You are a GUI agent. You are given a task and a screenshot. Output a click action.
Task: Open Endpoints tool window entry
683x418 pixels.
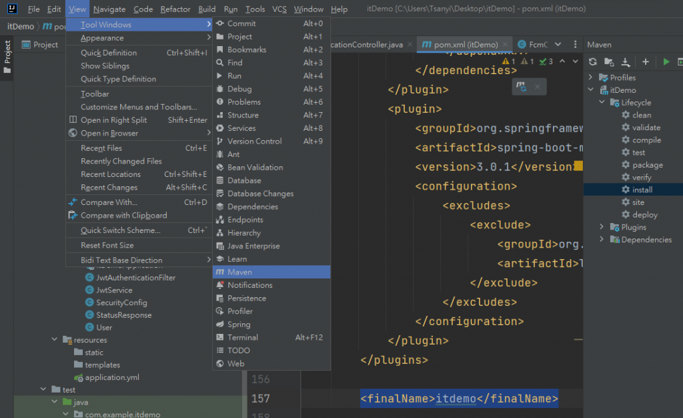tap(271, 220)
